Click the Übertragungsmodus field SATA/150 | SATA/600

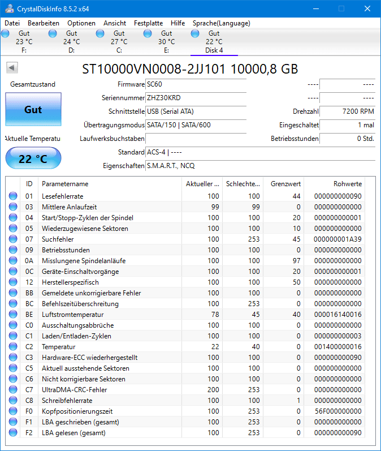(196, 125)
